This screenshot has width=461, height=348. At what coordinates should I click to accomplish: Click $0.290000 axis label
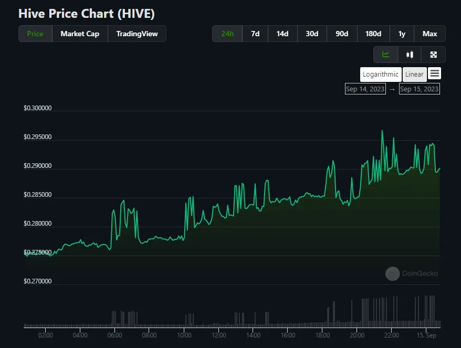click(38, 165)
